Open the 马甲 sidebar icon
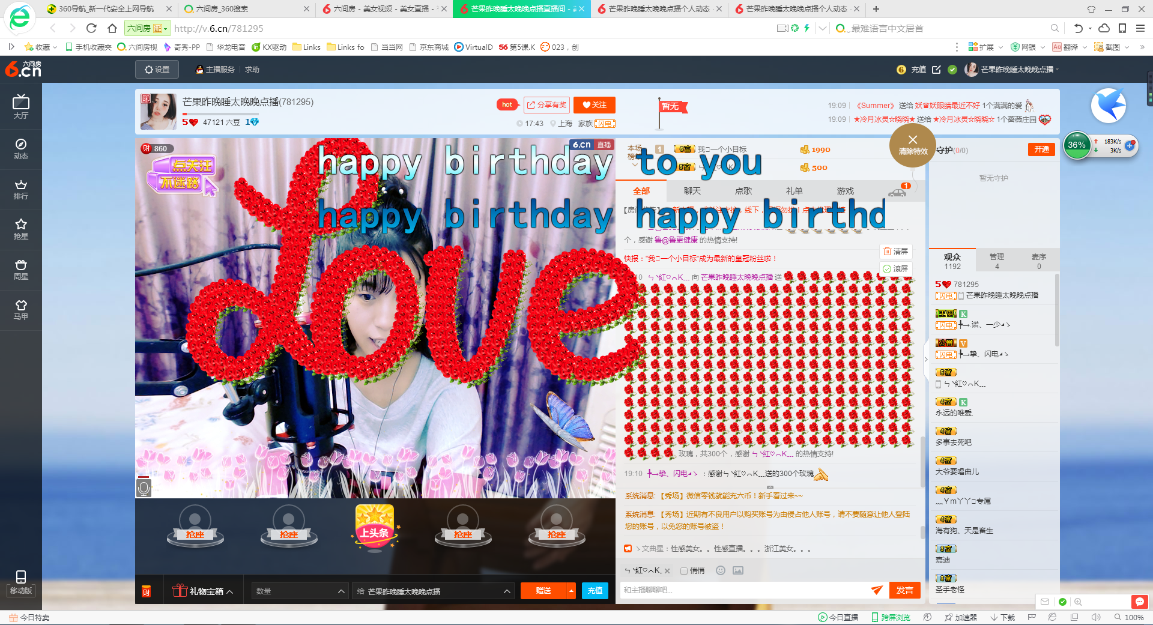The image size is (1153, 625). 21,310
